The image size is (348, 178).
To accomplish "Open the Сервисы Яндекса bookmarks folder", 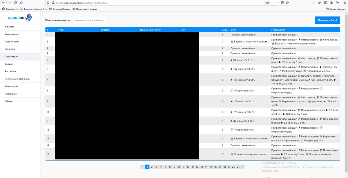I will (60, 9).
